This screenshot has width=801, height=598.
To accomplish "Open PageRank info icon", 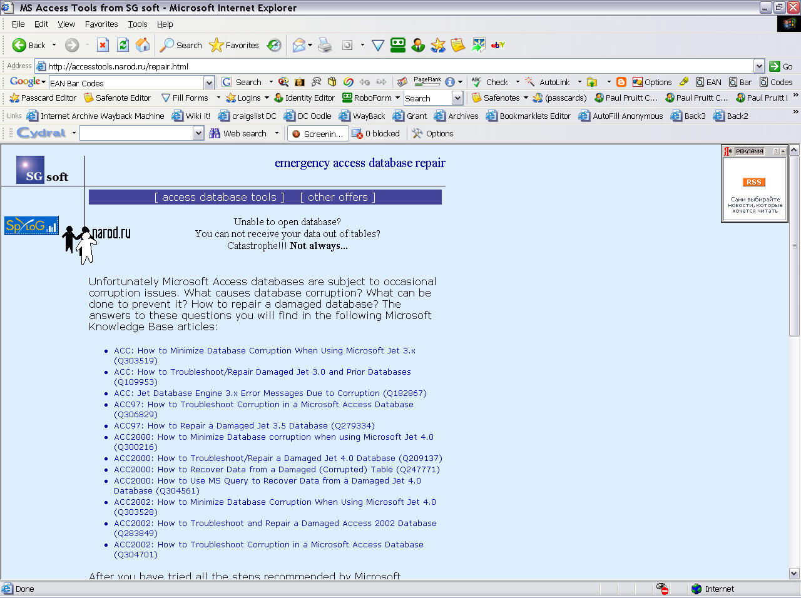I will tap(450, 82).
